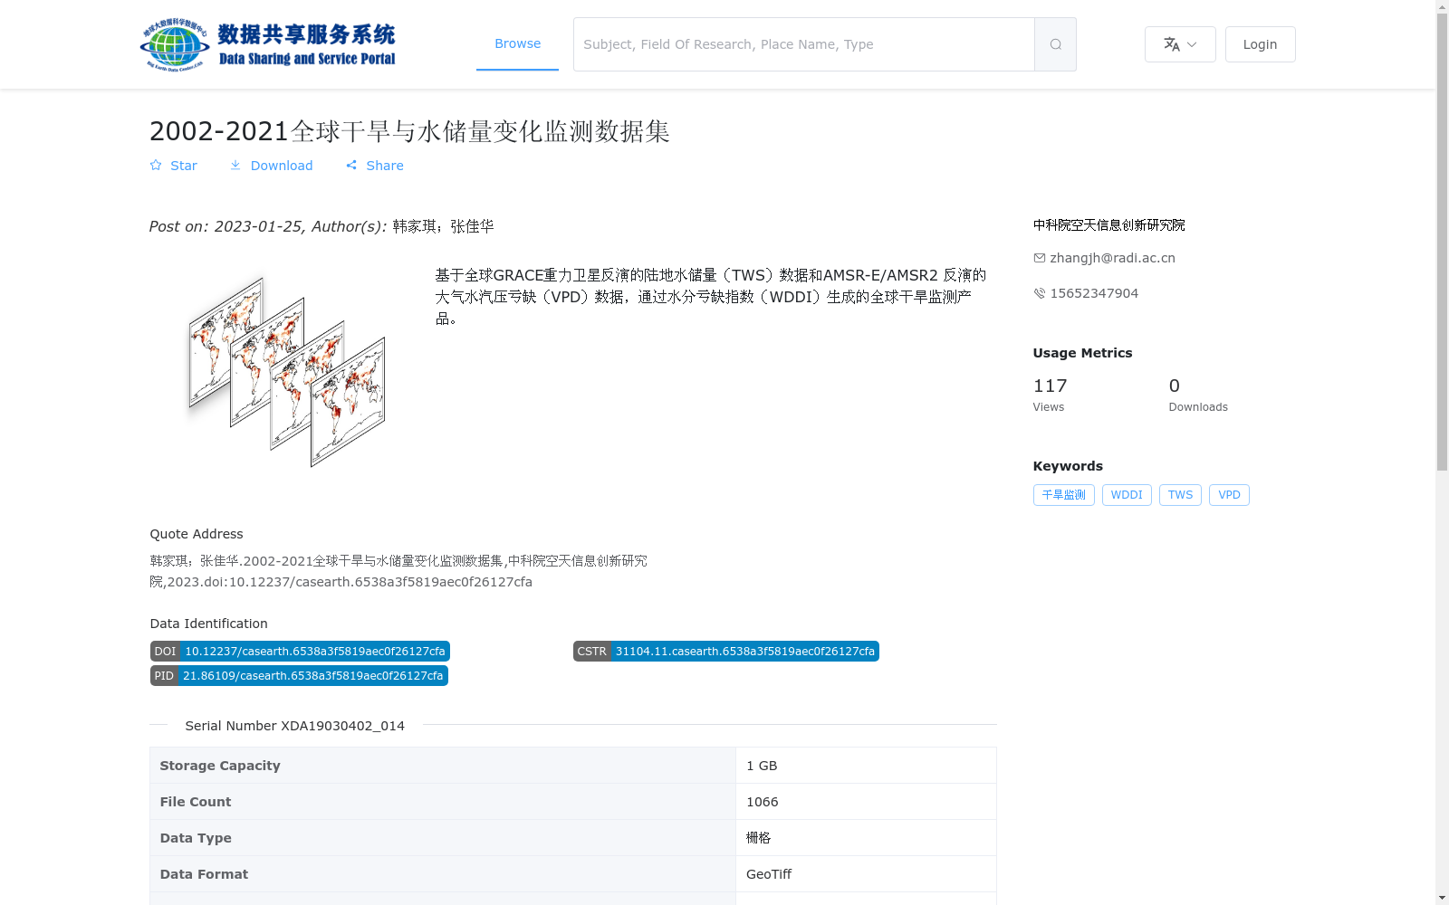1449x905 pixels.
Task: Click the scrollbar up arrow
Action: click(x=1442, y=6)
